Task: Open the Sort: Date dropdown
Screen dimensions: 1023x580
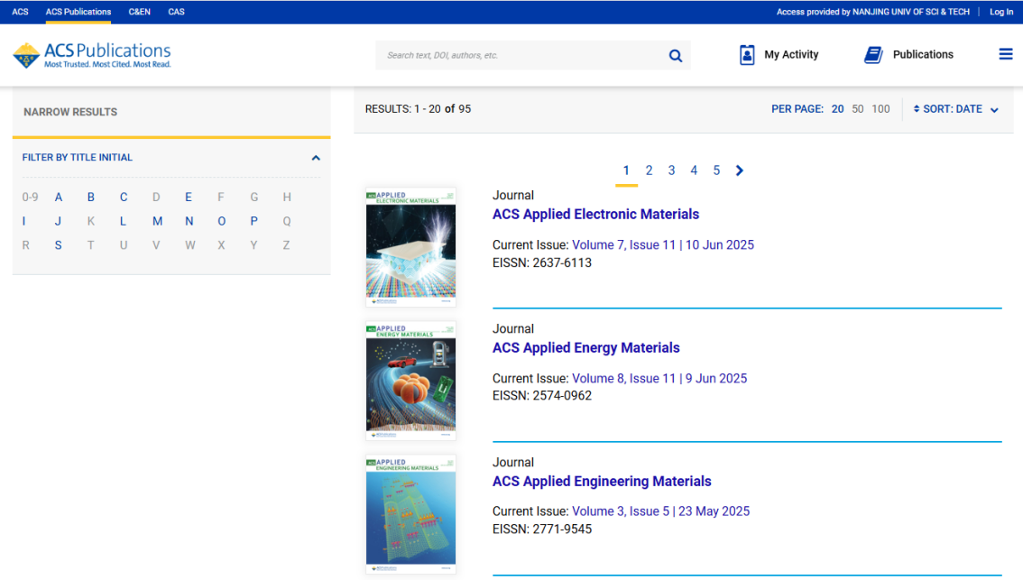Action: [956, 109]
